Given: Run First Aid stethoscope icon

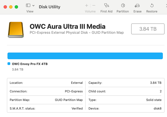Looking at the screenshot, I should pos(107,5).
